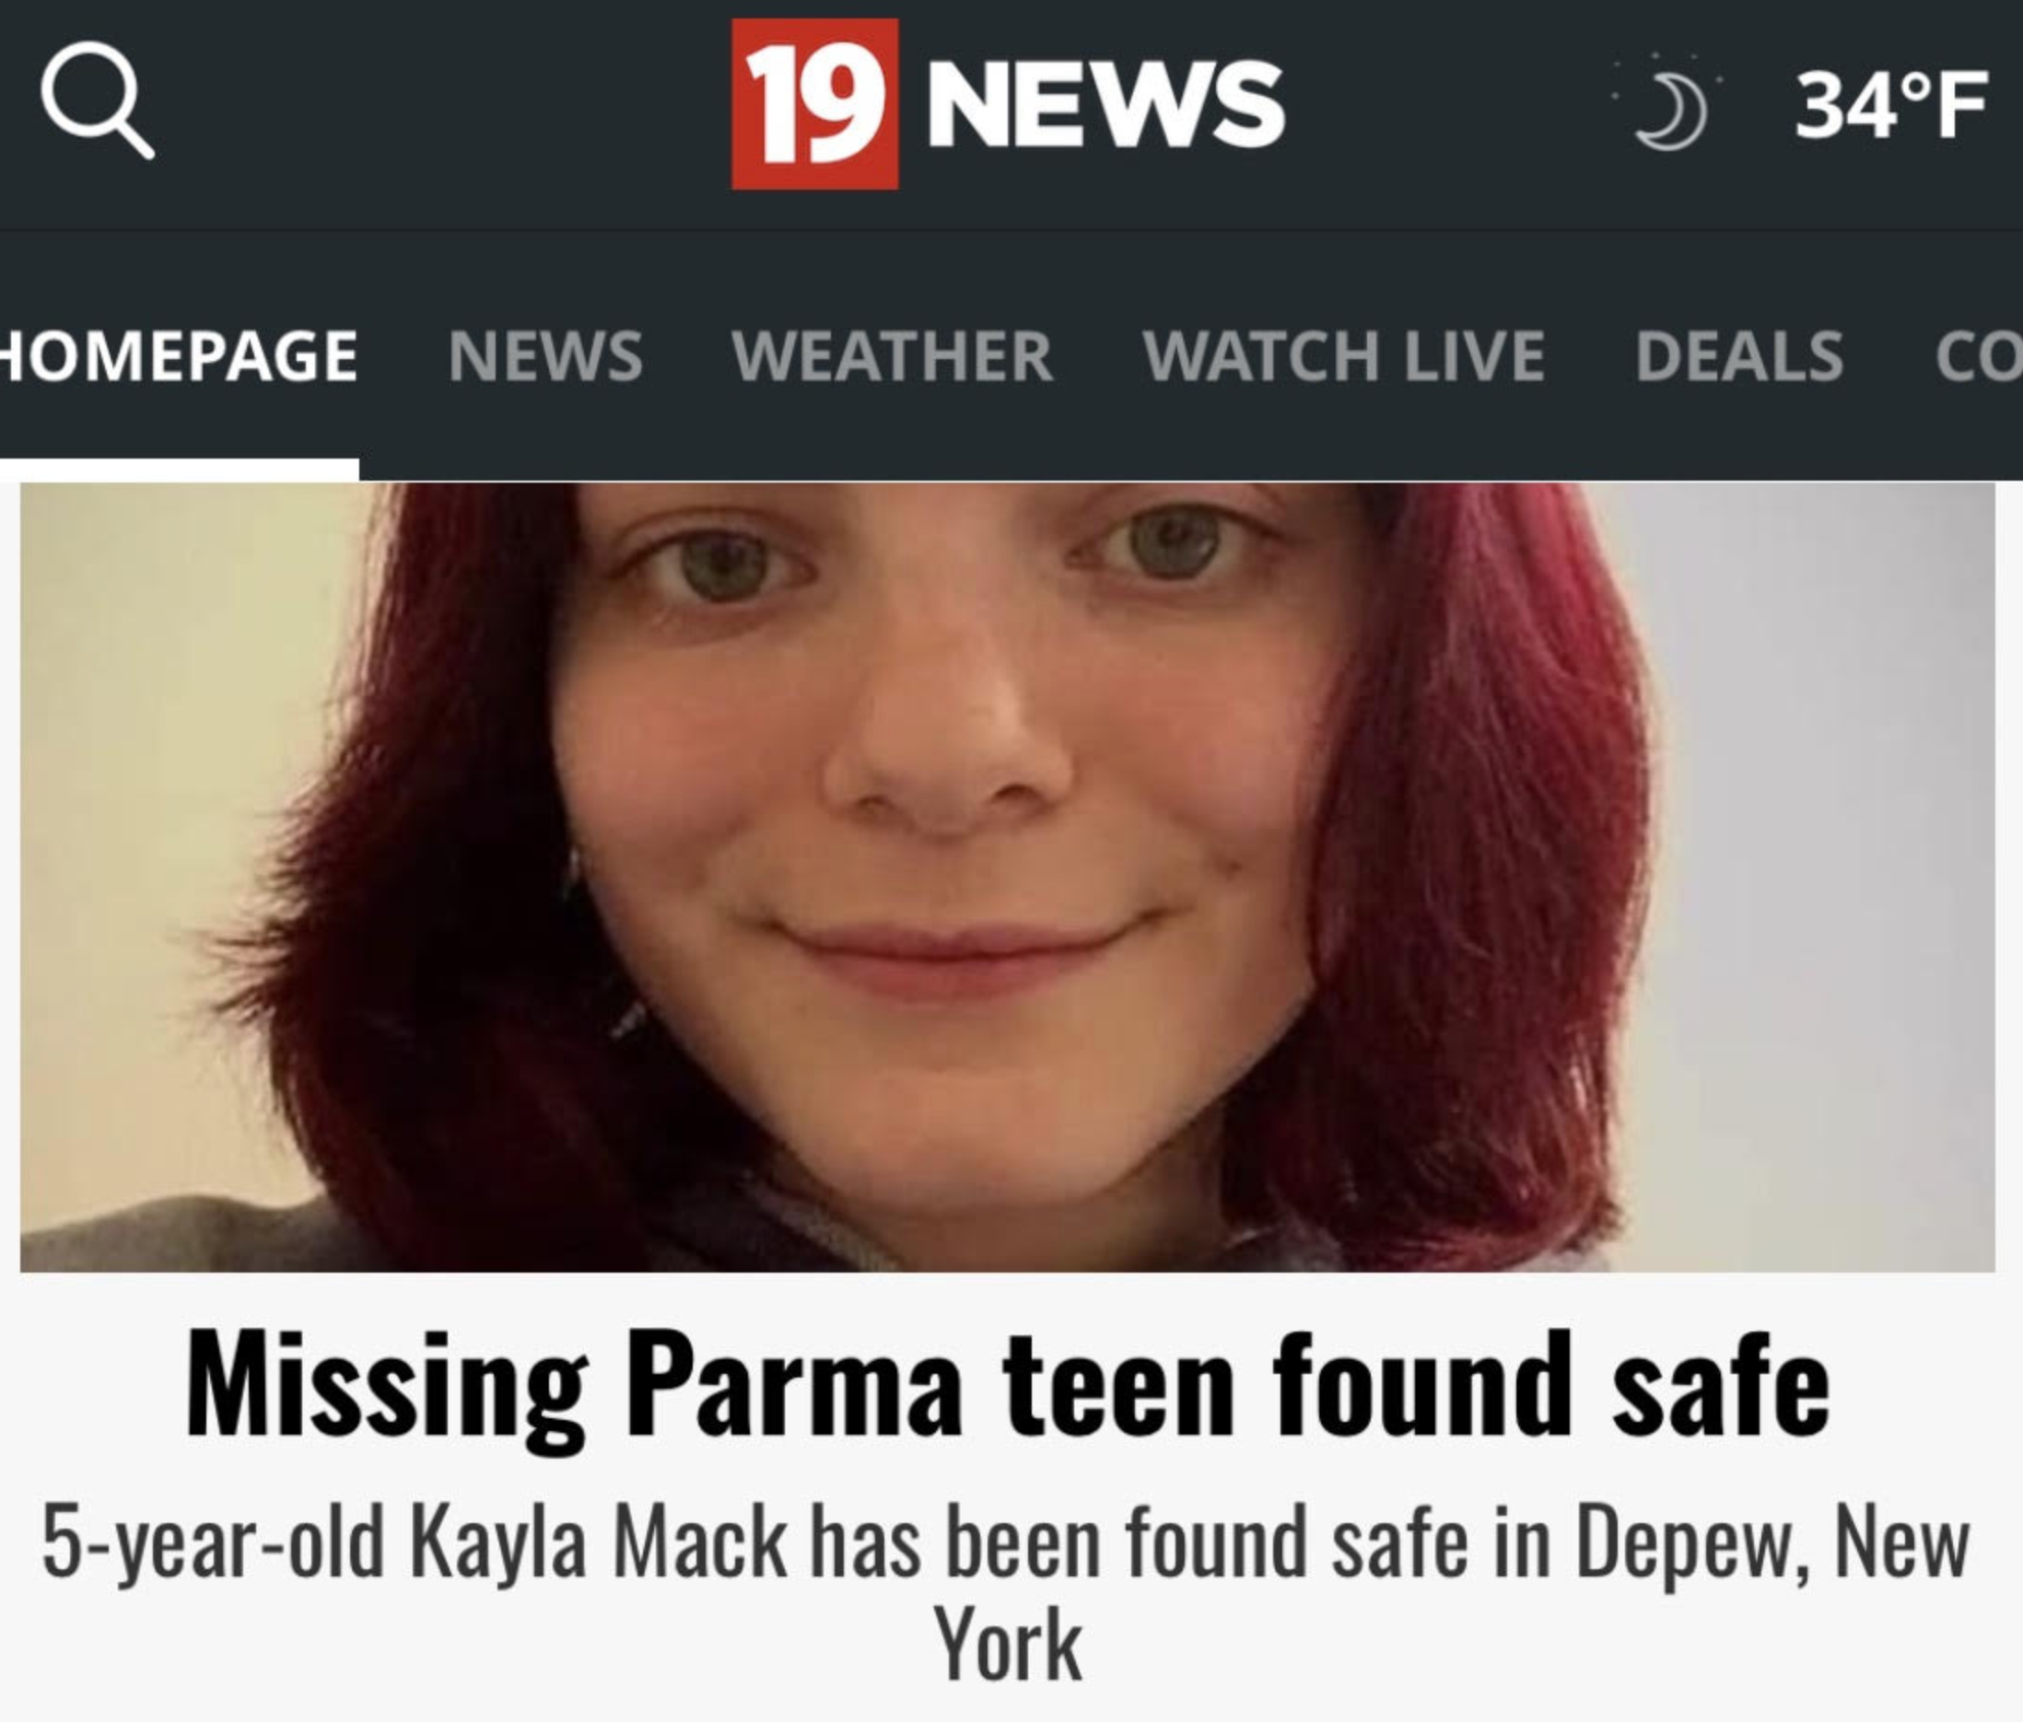
Task: Select the DEALS navigation tab
Action: tap(1739, 355)
